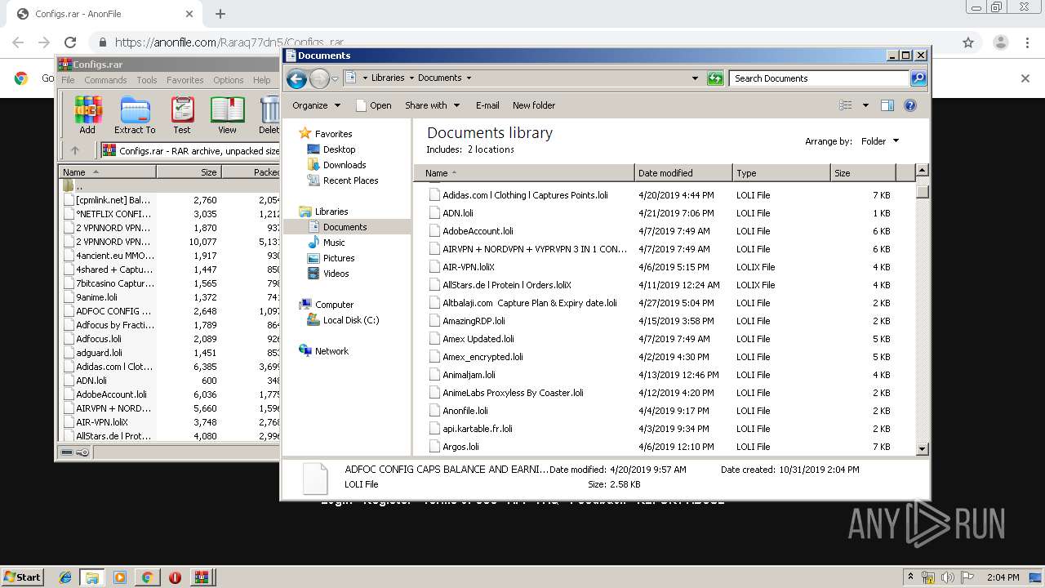The image size is (1045, 588).
Task: Open the Share with dropdown
Action: tap(432, 105)
